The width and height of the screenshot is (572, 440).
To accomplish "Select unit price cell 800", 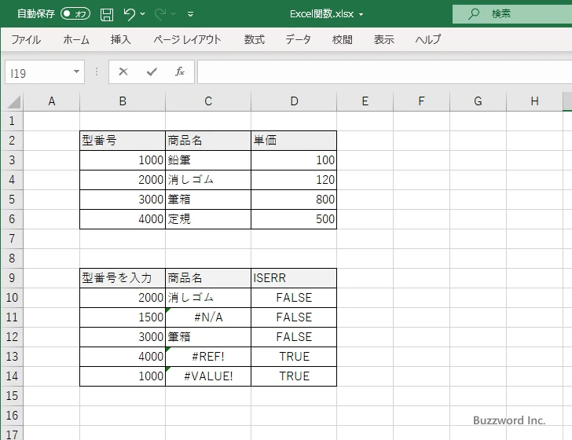I will pyautogui.click(x=294, y=200).
